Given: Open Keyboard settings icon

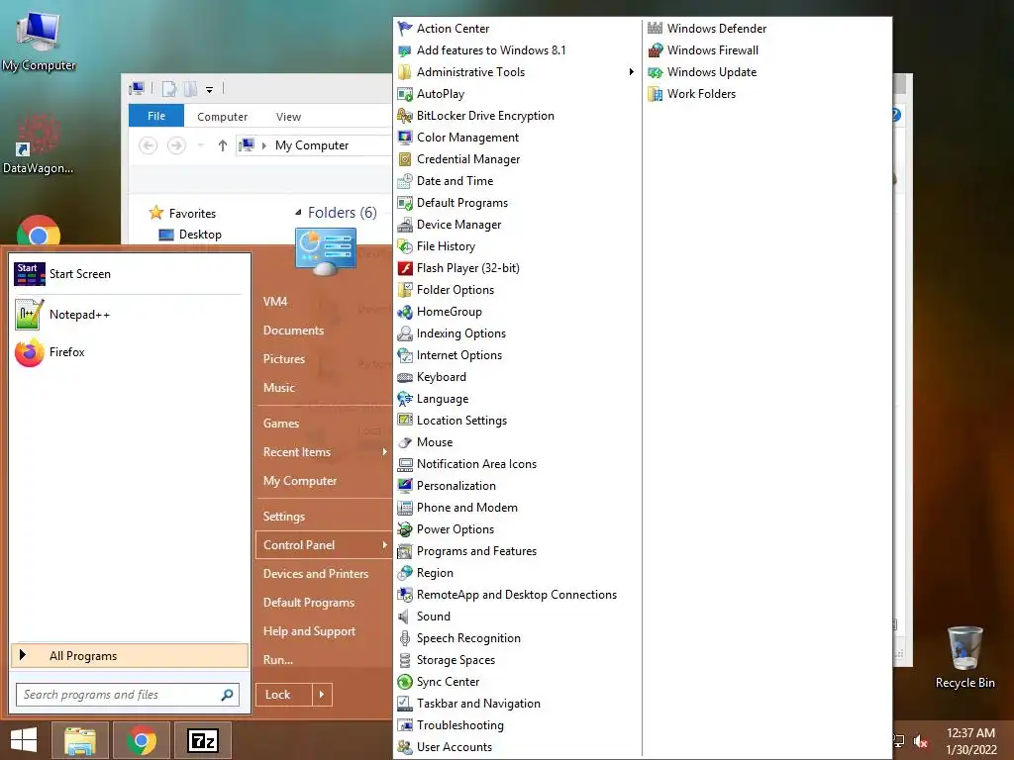Looking at the screenshot, I should click(405, 377).
